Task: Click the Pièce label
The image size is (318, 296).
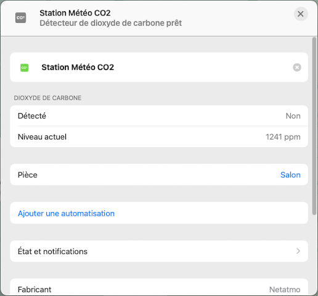Action: point(28,175)
